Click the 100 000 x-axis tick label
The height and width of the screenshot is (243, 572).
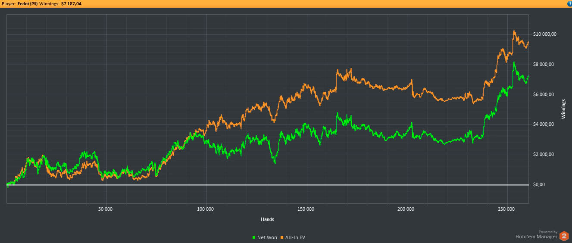[x=206, y=209]
